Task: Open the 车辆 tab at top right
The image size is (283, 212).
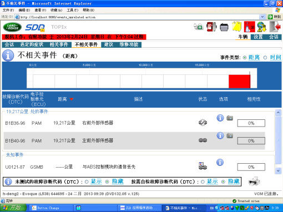Action: point(242,37)
